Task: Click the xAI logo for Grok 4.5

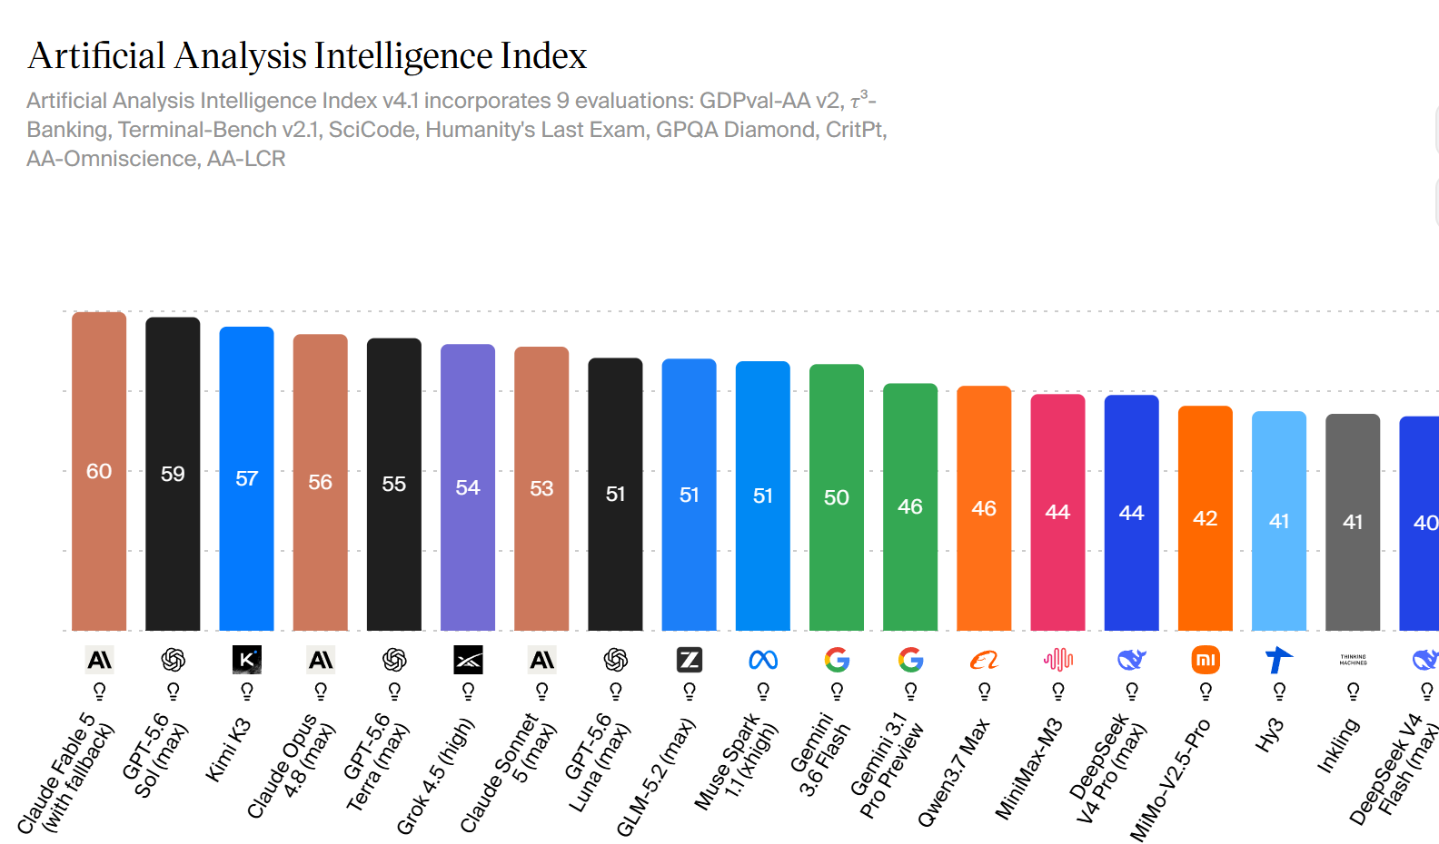Action: pyautogui.click(x=468, y=660)
